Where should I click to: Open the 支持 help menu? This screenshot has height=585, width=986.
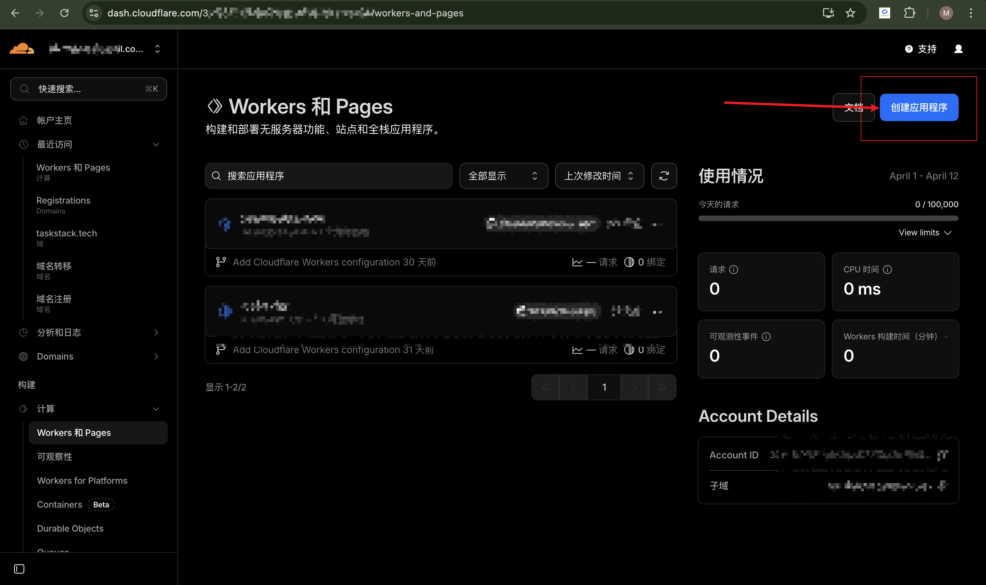(921, 49)
